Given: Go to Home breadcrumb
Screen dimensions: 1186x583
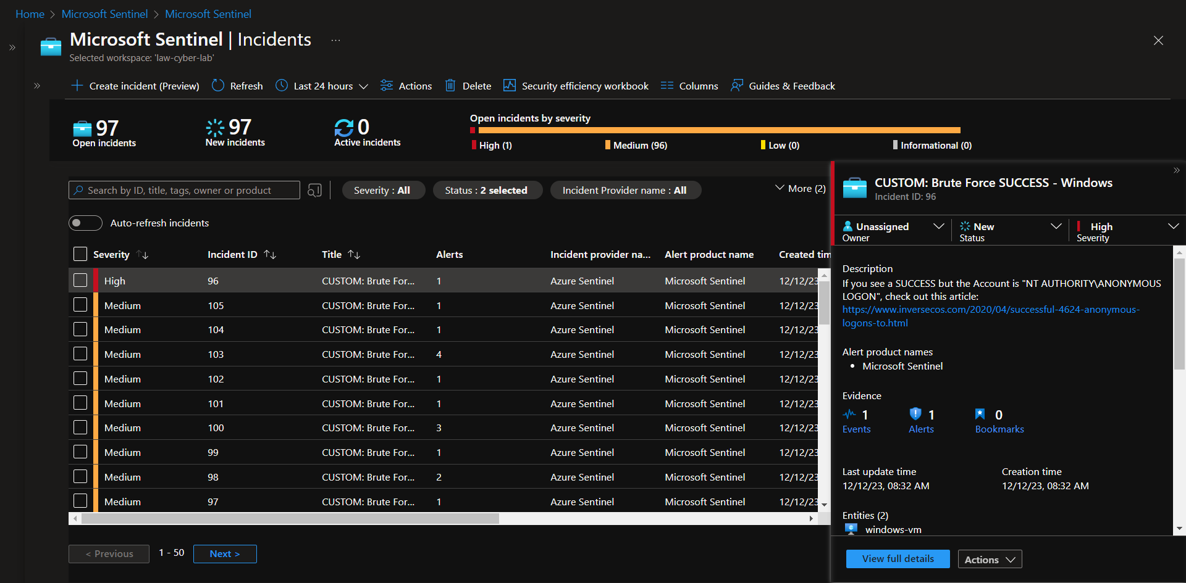Looking at the screenshot, I should 30,14.
